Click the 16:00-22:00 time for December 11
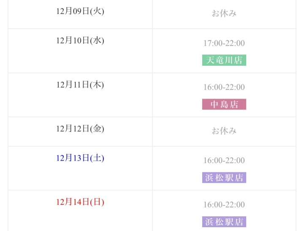This screenshot has height=231, width=304. click(224, 87)
